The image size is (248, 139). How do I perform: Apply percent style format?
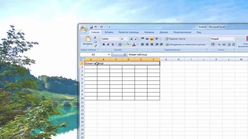tap(219, 45)
